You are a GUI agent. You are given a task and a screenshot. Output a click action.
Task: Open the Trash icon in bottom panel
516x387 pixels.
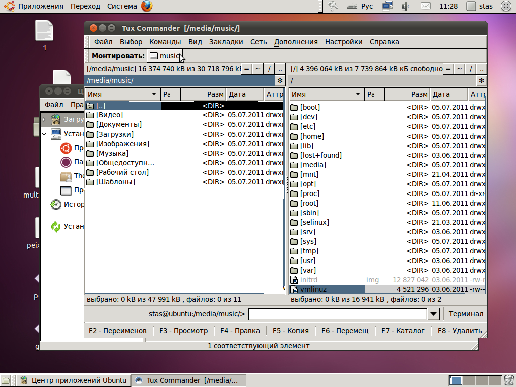[x=509, y=380]
